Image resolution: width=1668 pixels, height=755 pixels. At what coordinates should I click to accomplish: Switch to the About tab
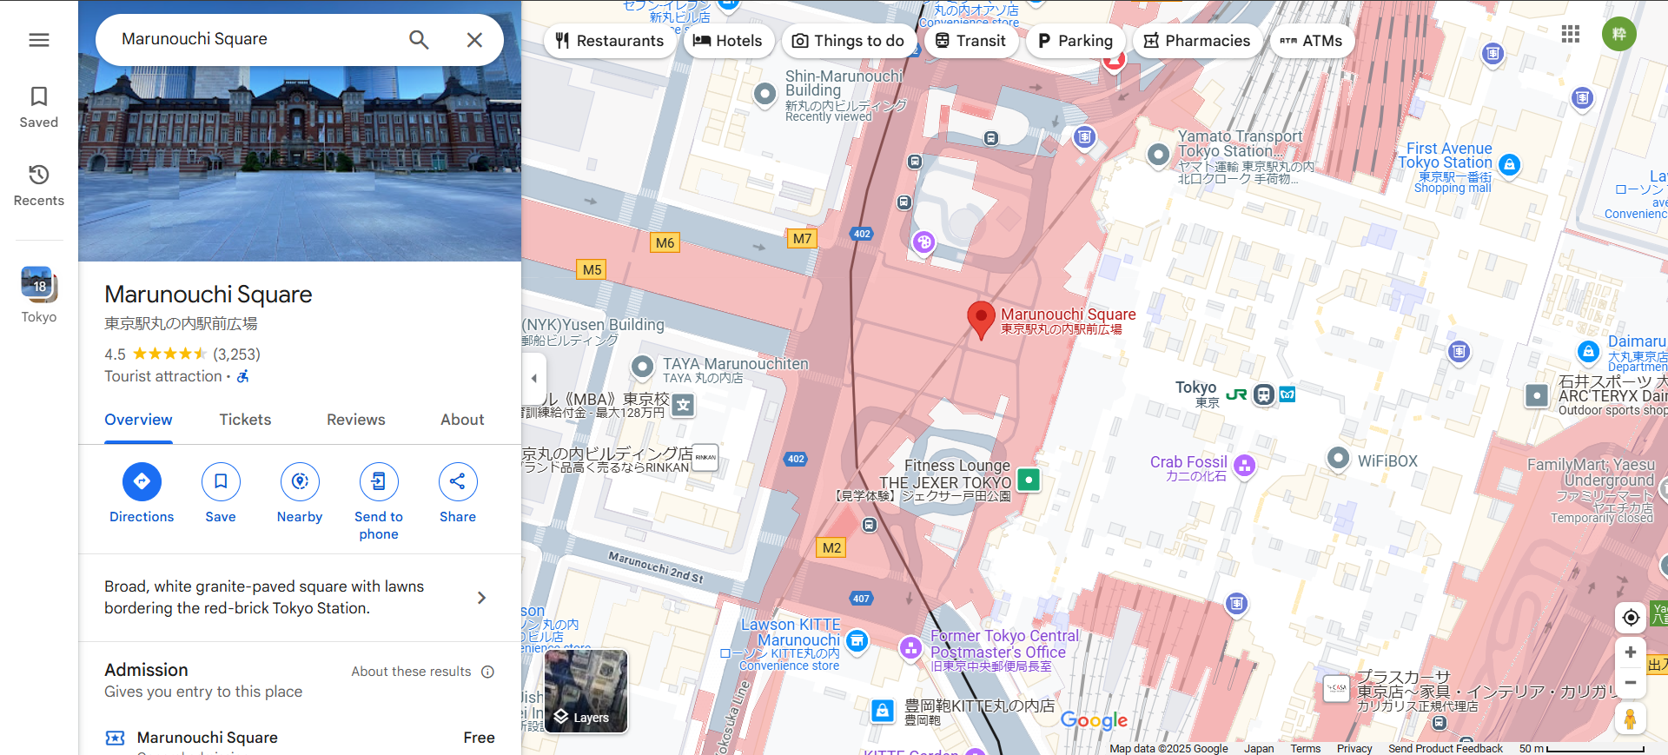click(x=462, y=420)
